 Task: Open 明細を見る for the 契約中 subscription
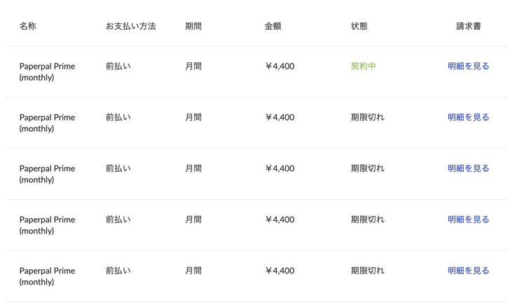pyautogui.click(x=468, y=66)
